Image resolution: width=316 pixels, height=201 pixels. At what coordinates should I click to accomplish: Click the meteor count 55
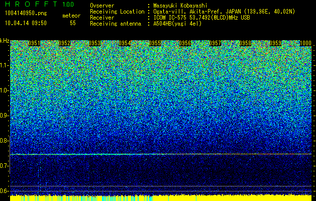coord(73,23)
